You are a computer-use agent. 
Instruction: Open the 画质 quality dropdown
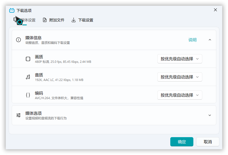(x=180, y=59)
